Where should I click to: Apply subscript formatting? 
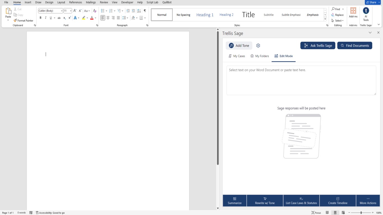click(64, 18)
